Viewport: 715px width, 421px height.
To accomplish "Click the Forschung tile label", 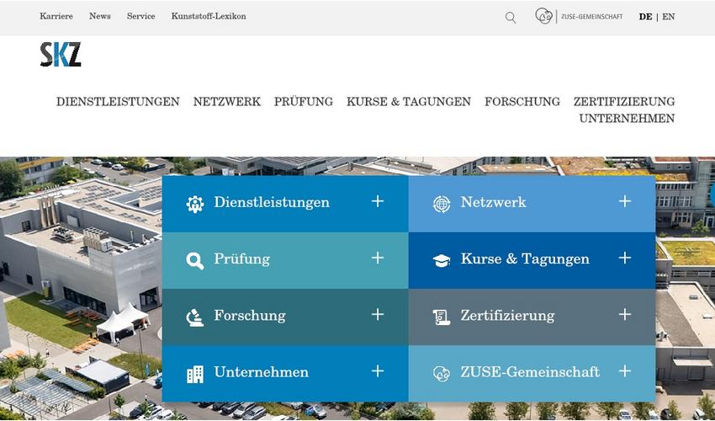I will [x=250, y=316].
